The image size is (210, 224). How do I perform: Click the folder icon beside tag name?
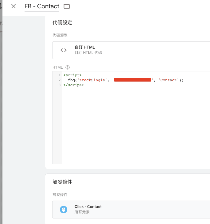(67, 6)
